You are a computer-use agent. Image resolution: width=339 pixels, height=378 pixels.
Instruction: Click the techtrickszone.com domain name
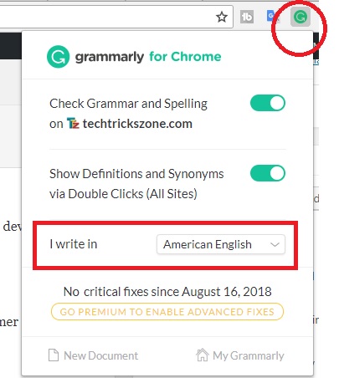[137, 124]
